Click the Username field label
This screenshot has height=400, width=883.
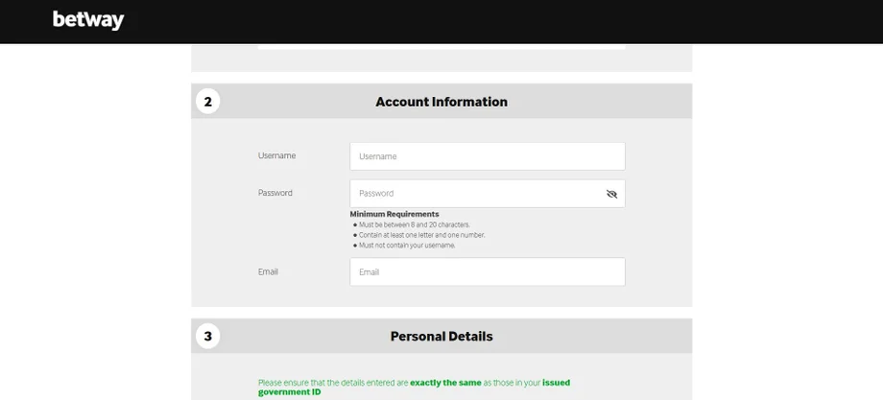point(276,155)
